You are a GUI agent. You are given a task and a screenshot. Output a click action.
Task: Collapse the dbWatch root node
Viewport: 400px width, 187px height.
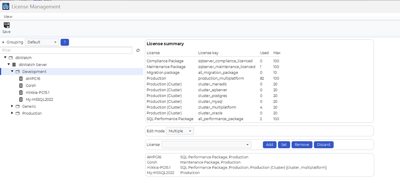tap(5, 58)
